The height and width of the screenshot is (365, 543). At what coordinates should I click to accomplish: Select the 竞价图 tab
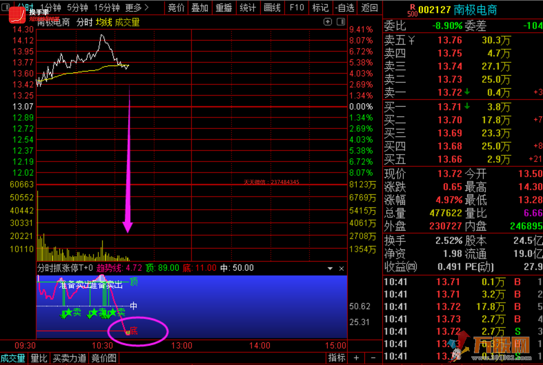104,358
